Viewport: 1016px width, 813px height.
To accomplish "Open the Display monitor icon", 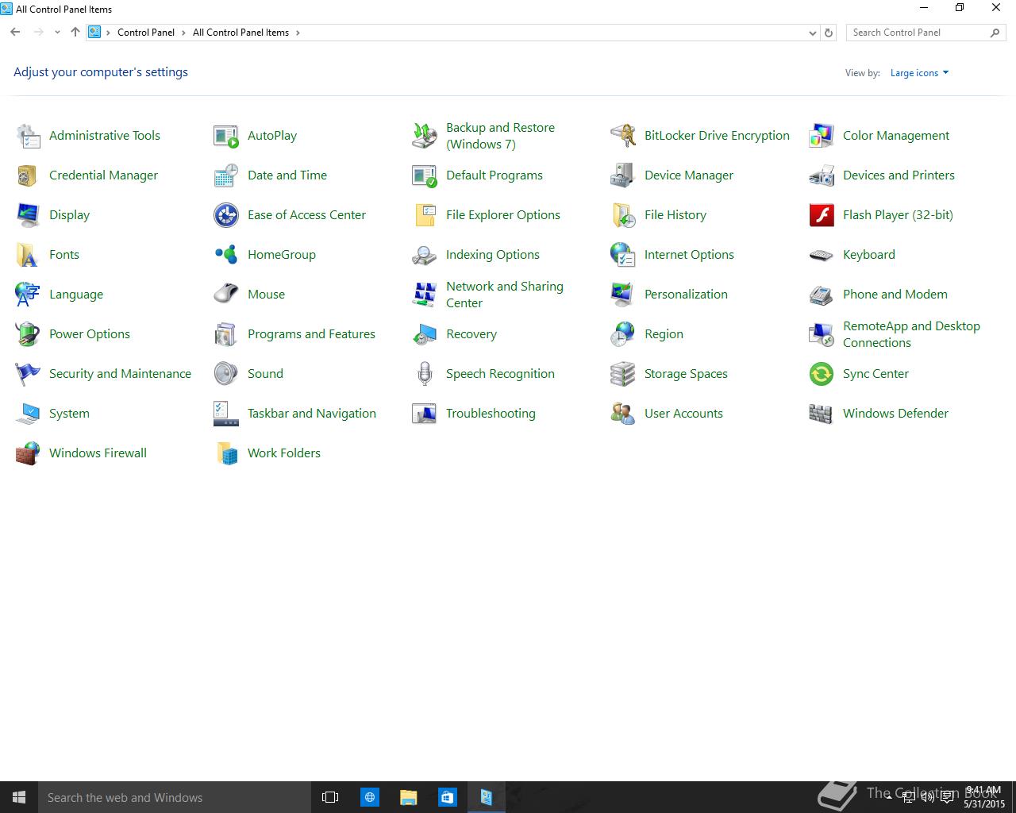I will coord(28,215).
